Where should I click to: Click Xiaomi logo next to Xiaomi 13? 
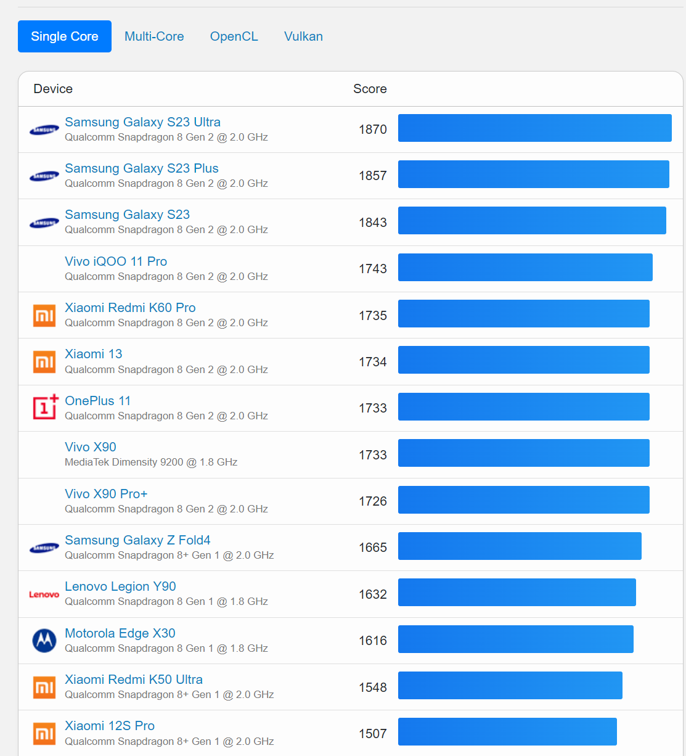click(44, 362)
